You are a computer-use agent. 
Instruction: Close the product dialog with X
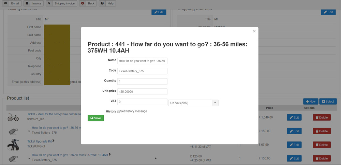pos(254,31)
